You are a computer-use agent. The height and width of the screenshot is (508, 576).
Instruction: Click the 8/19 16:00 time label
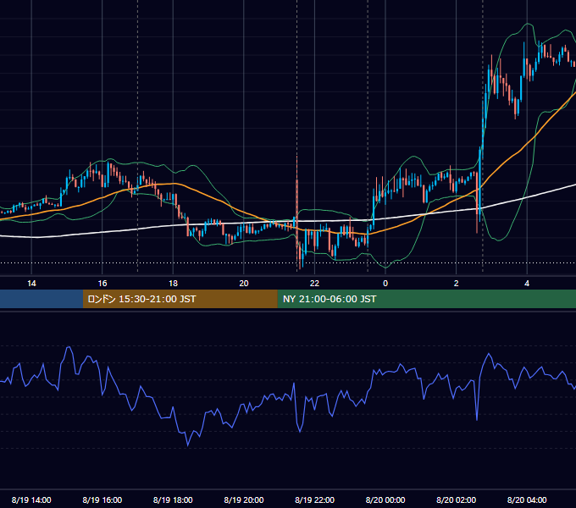(x=102, y=500)
